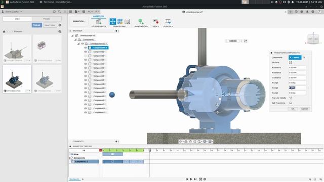Viewport: 324px width, 182px height.
Task: Open Display Settings in navigation bar
Action: pos(205,142)
